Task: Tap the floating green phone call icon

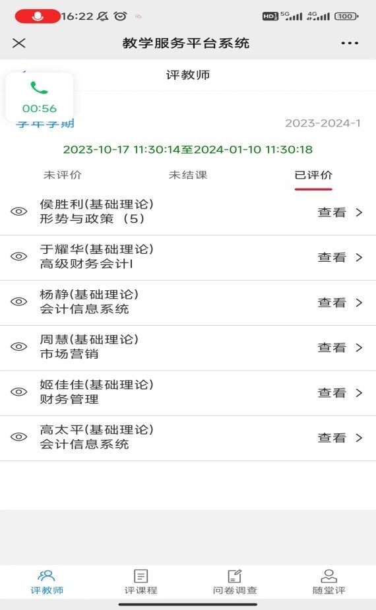Action: (40, 88)
